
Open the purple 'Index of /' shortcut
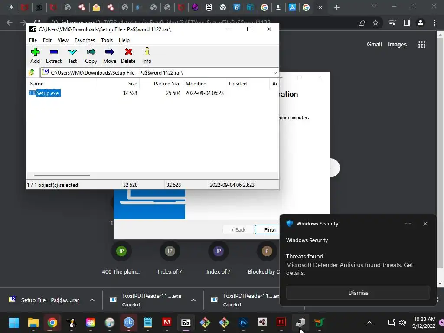pos(219,258)
